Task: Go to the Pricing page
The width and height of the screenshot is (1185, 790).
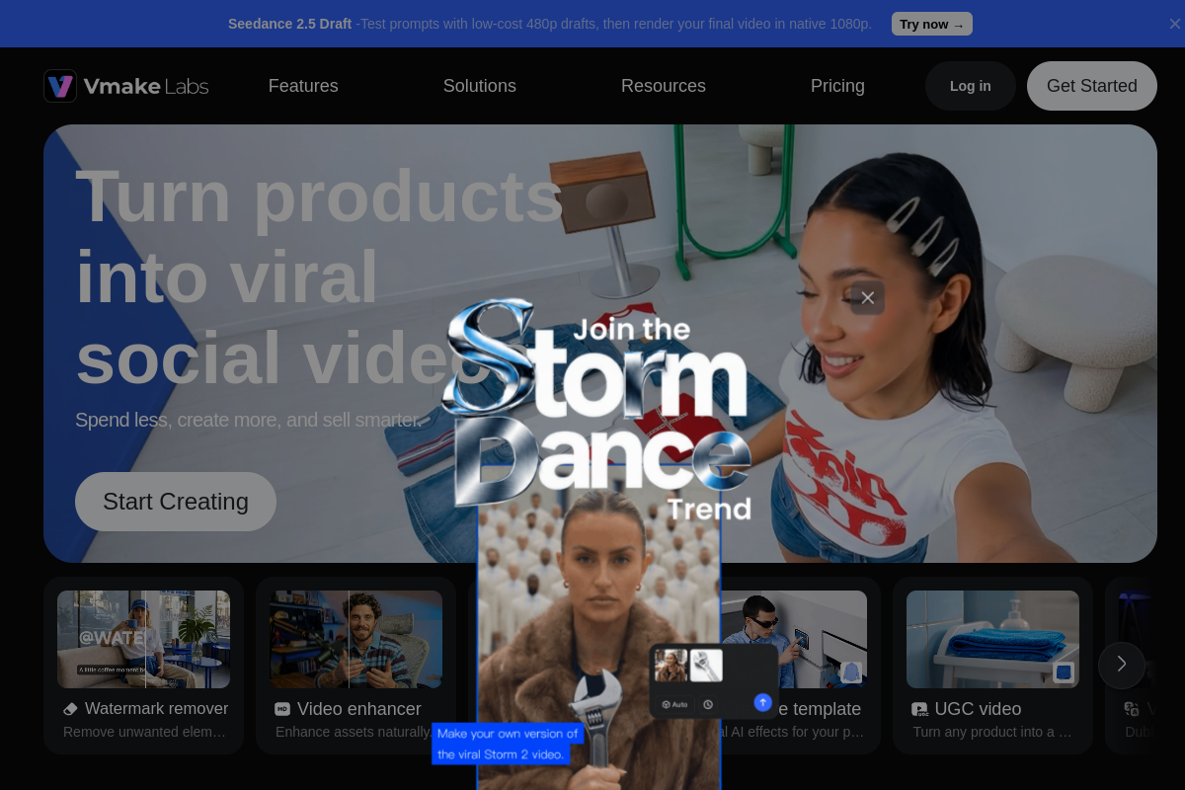Action: (x=837, y=86)
